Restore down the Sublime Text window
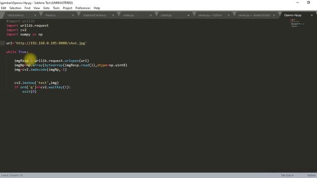Screen dimensions: 317x178 [x=308, y=2]
